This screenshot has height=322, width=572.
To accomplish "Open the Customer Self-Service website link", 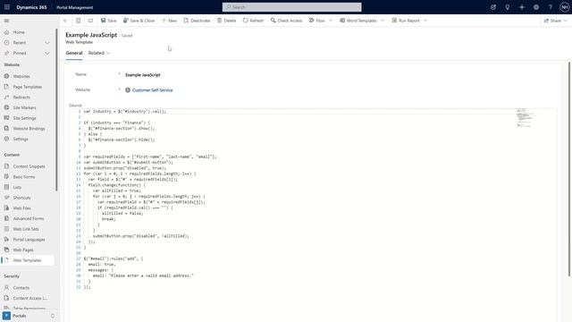I will click(x=152, y=90).
